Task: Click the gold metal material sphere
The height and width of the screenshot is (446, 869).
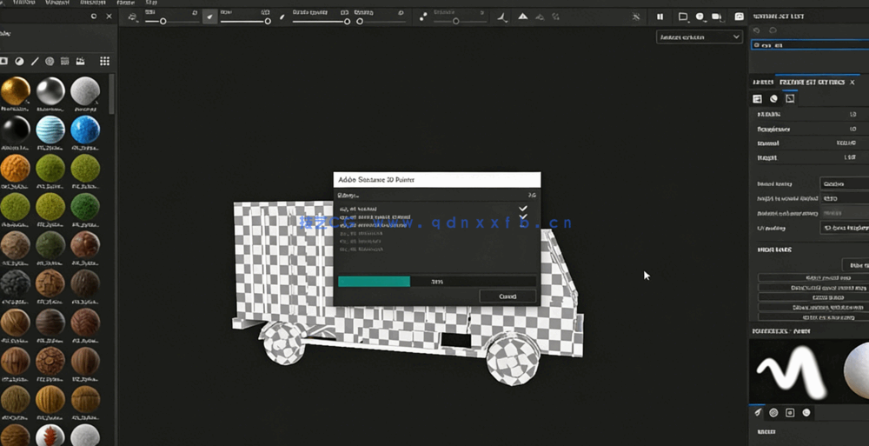Action: (x=16, y=91)
